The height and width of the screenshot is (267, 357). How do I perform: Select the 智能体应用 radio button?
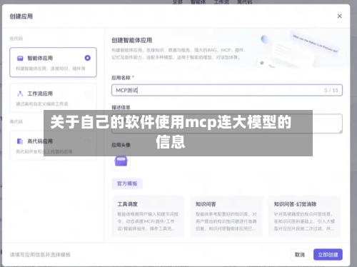point(88,58)
